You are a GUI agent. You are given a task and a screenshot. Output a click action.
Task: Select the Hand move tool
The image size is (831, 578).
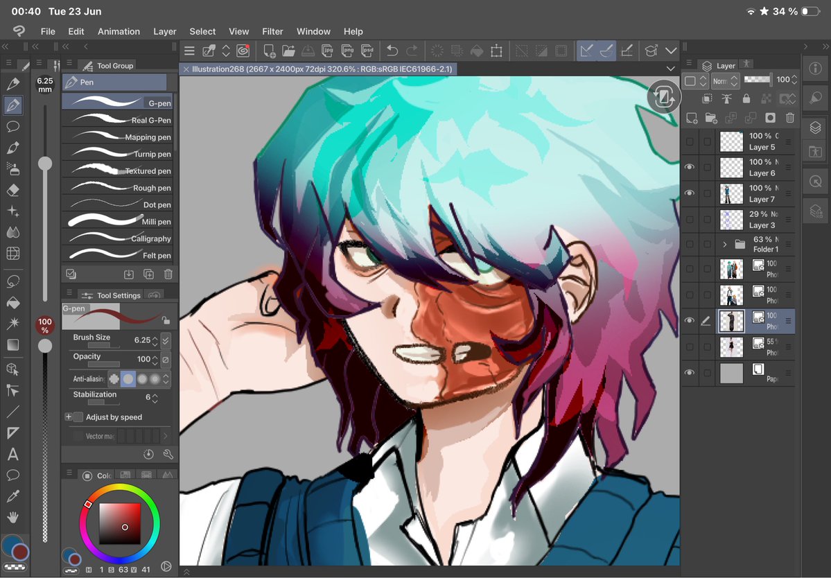pos(13,517)
